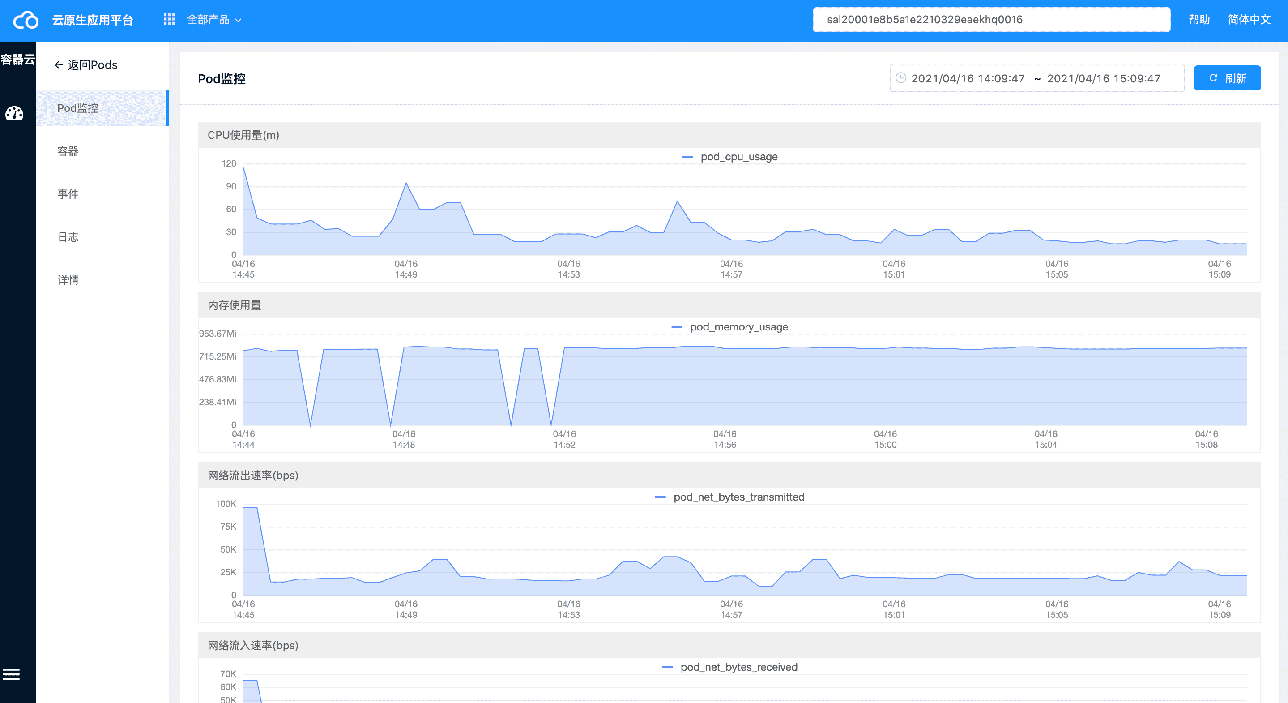Open the all-products grid icon
Image resolution: width=1288 pixels, height=703 pixels.
pyautogui.click(x=170, y=20)
